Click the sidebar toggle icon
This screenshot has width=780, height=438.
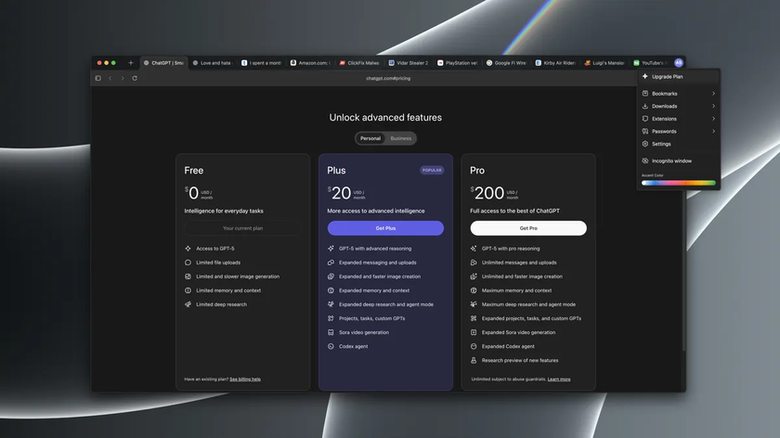click(98, 78)
